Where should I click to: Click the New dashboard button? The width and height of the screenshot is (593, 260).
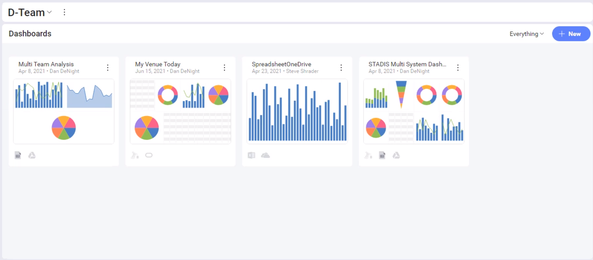(571, 34)
